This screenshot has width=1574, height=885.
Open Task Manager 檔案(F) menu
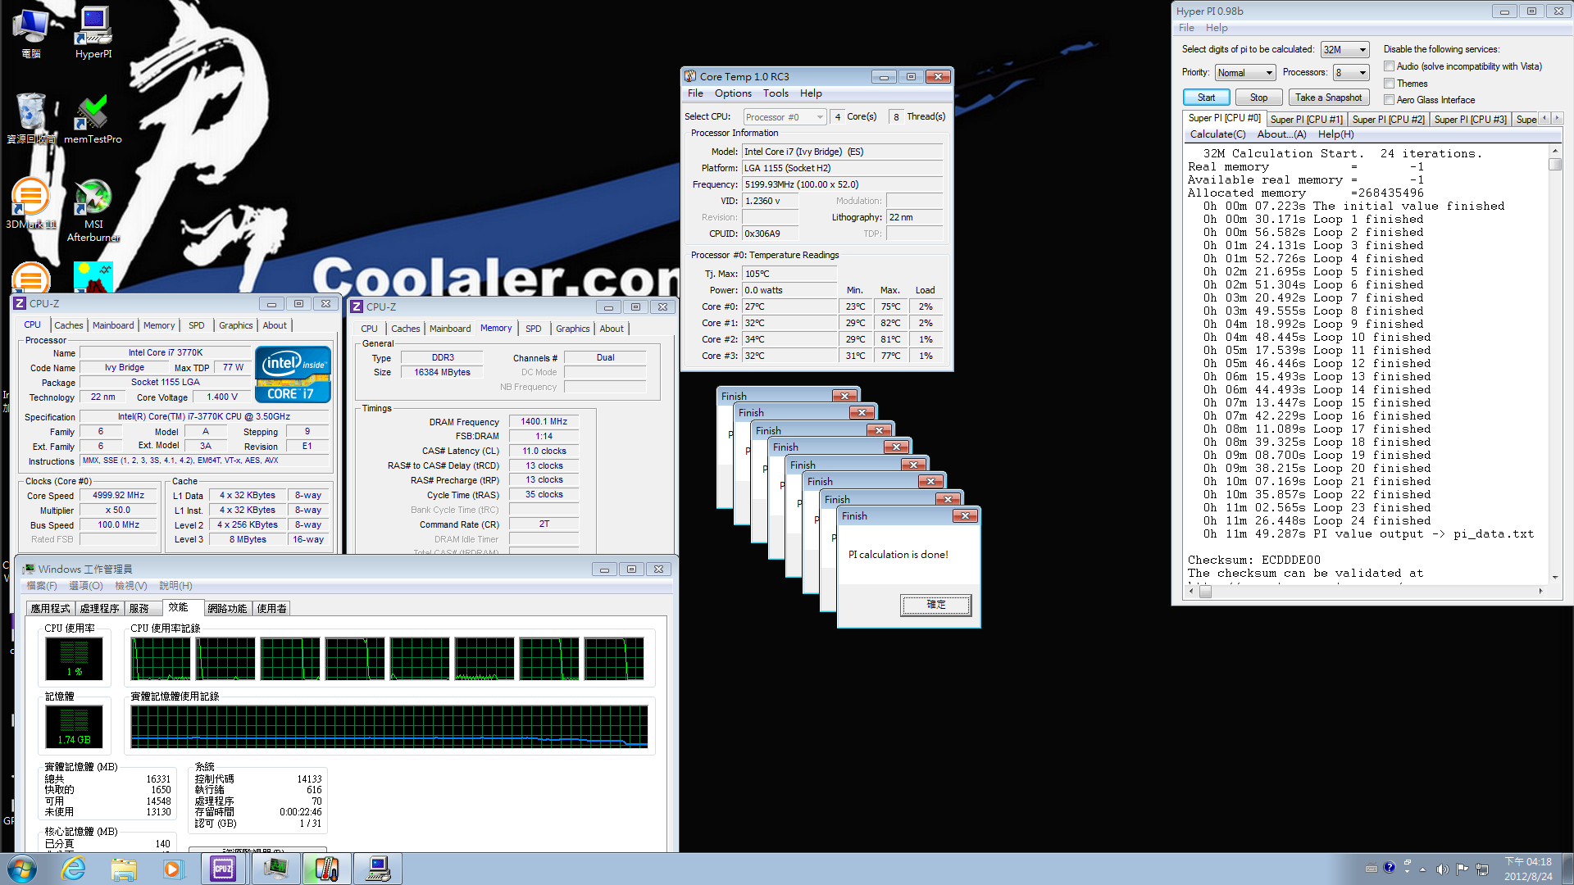pyautogui.click(x=42, y=586)
